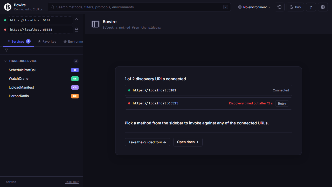Click the SS badge on WatchCrane

coord(75,79)
